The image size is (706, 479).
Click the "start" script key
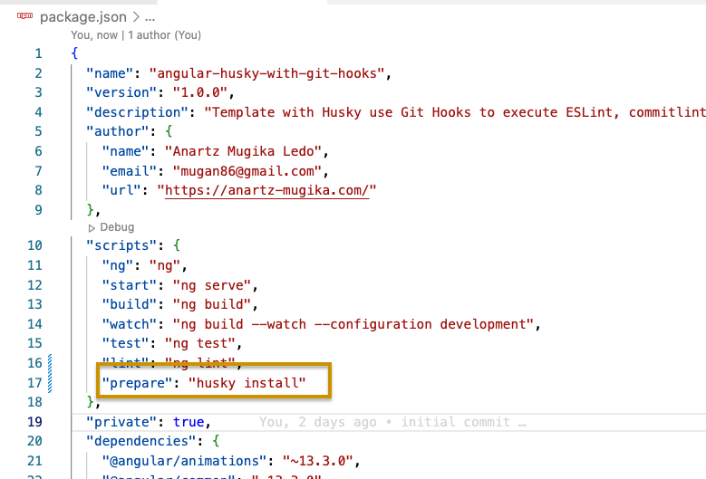tap(129, 285)
